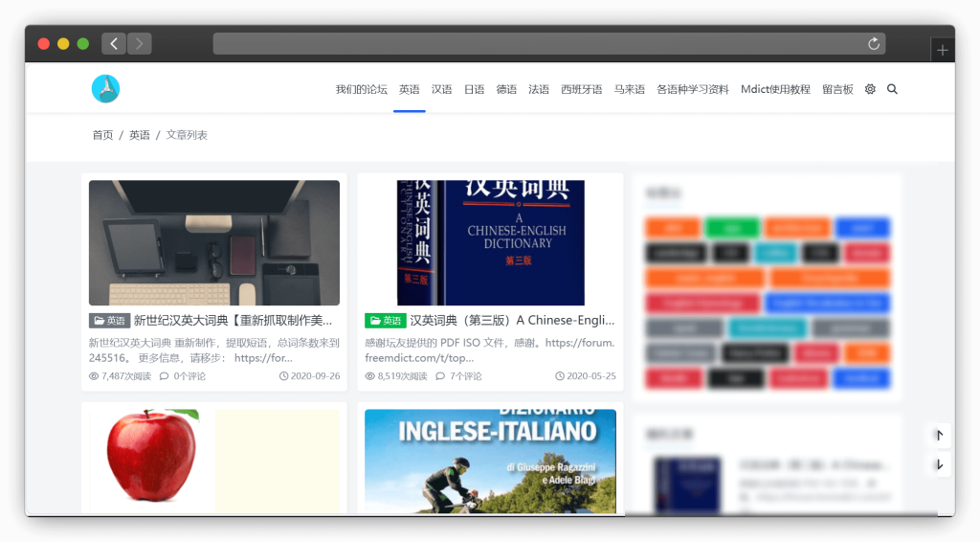
Task: Click the scroll-up arrow button at right
Action: [x=939, y=435]
